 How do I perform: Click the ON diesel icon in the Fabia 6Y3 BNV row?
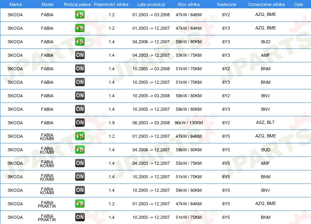point(80,109)
